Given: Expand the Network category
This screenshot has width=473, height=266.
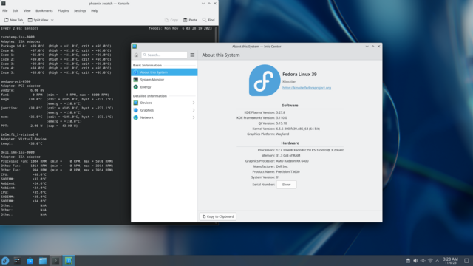Looking at the screenshot, I should point(164,117).
